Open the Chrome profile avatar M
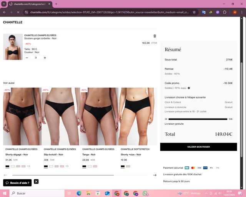246x197 pixels. click(235, 12)
